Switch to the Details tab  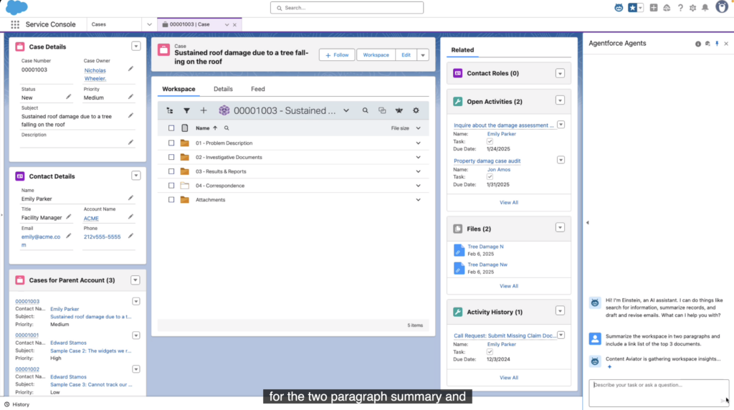(x=223, y=89)
